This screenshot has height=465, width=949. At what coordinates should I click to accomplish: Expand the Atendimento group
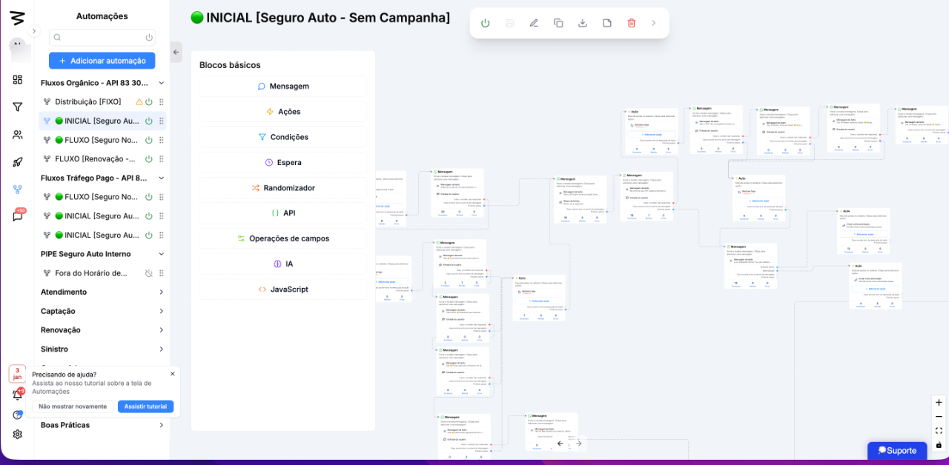pyautogui.click(x=161, y=292)
